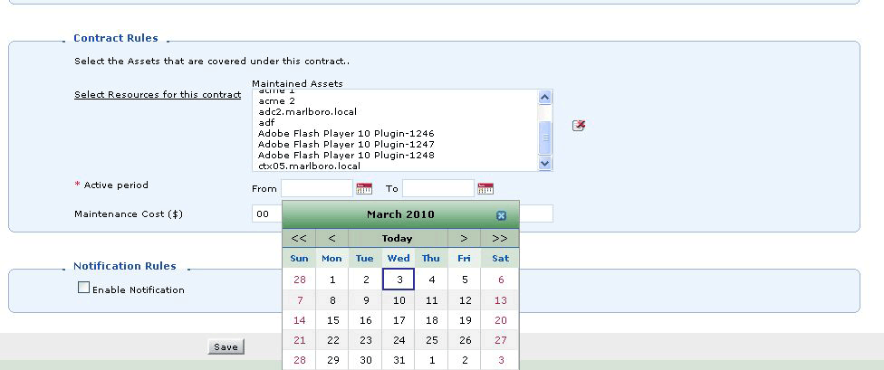Pick Sunday March 21 in calendar
Viewport: 884px width, 370px height.
pyautogui.click(x=300, y=340)
